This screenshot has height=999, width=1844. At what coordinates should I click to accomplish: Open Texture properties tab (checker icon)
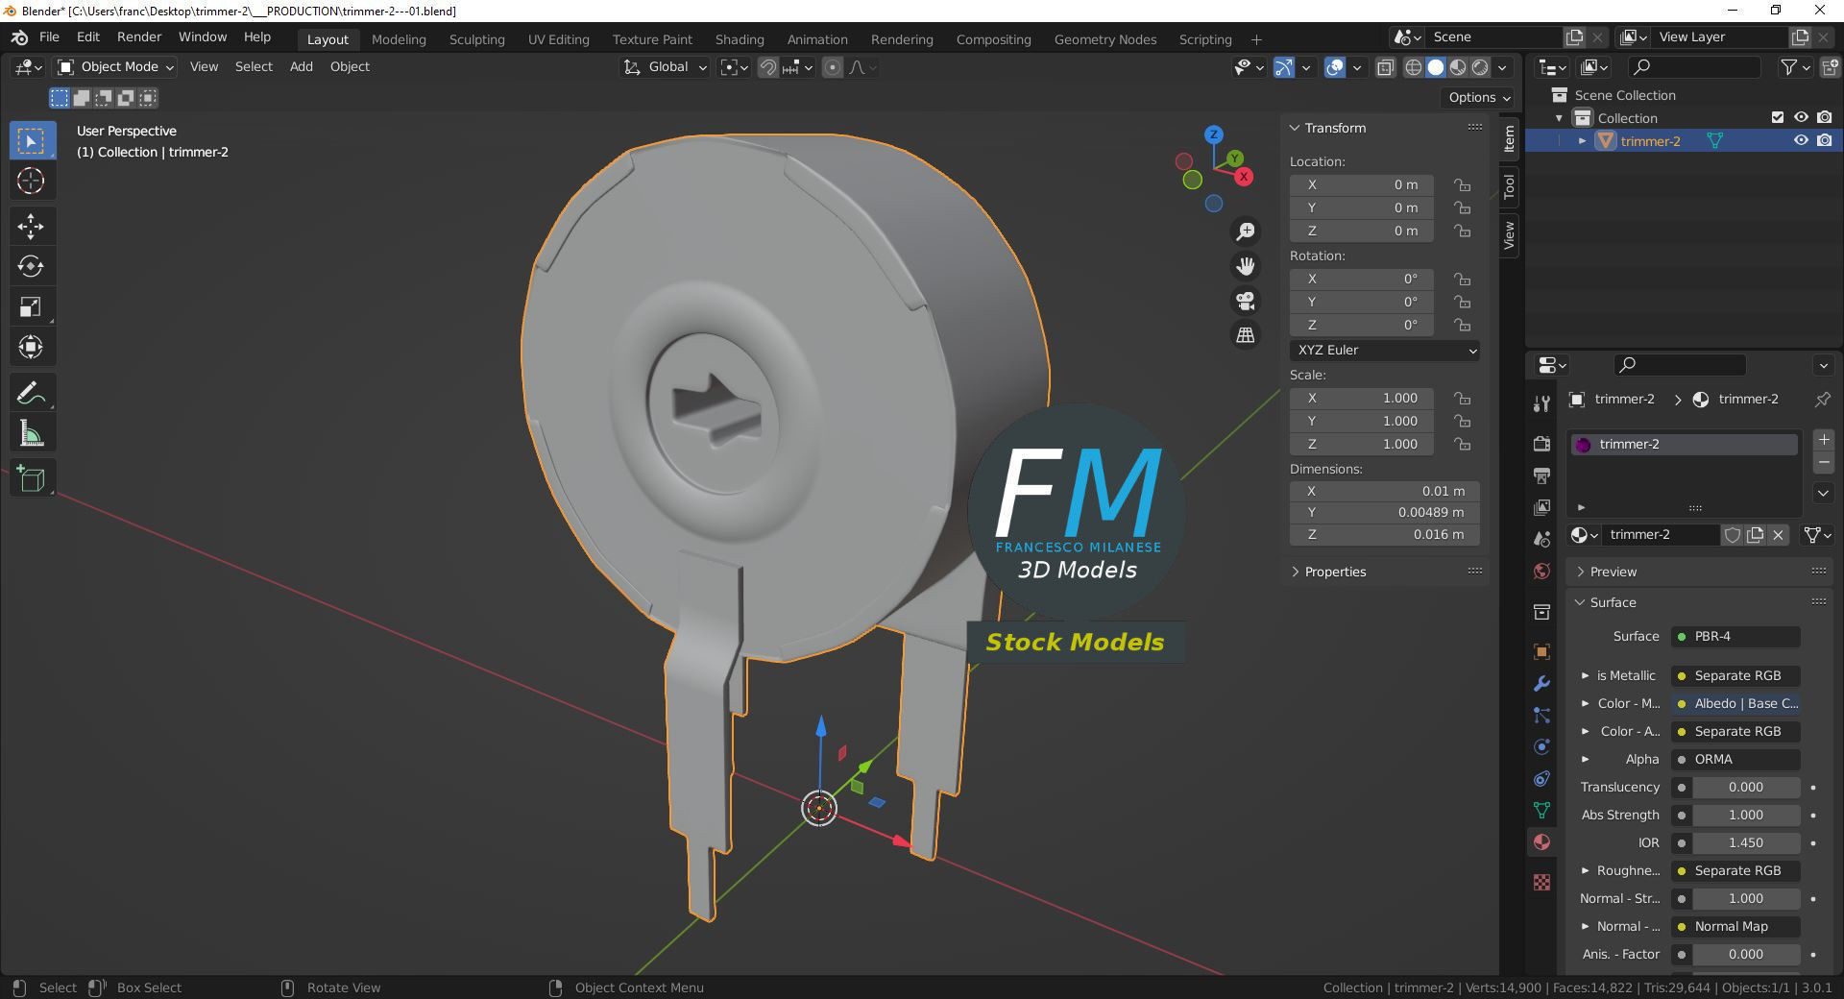pyautogui.click(x=1541, y=882)
